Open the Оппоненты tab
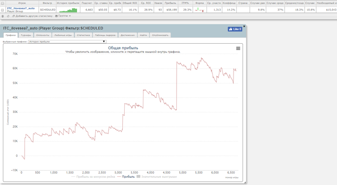The image size is (337, 185). point(42,35)
